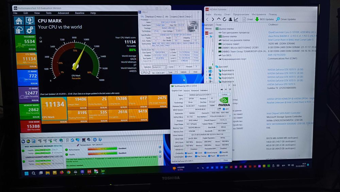
Task: Open Windows Start menu on the taskbar
Action: (x=27, y=173)
